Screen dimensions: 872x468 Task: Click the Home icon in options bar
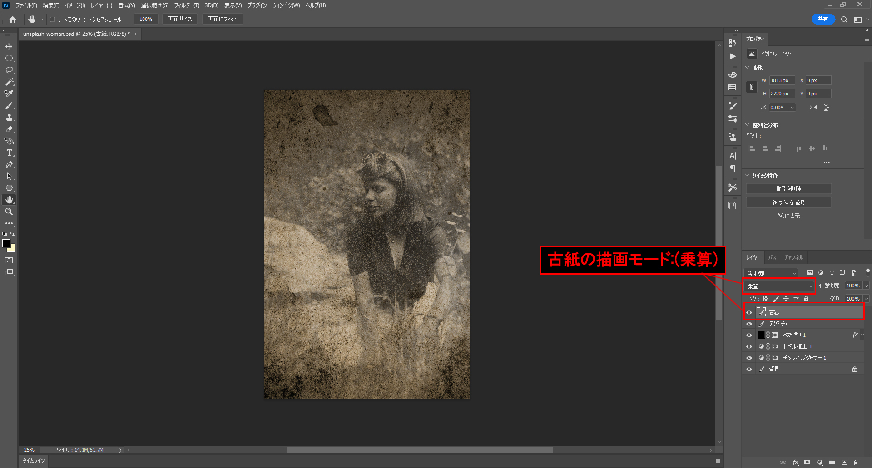13,20
